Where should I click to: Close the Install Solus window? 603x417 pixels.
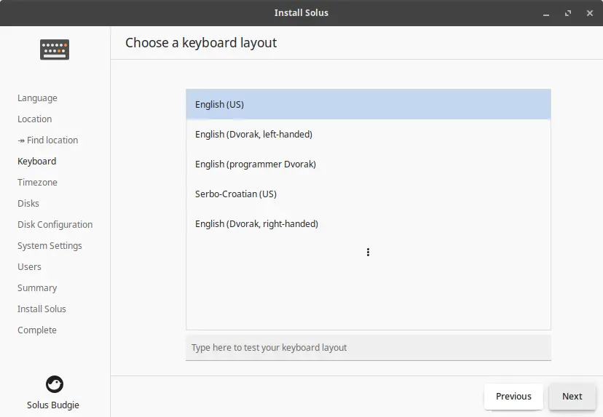point(590,13)
